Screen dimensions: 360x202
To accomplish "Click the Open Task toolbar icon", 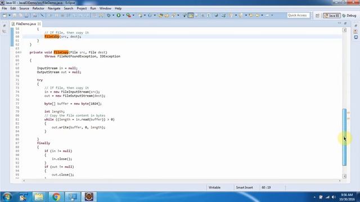I will [167, 15].
